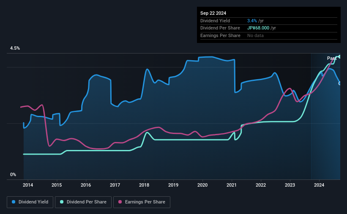This screenshot has height=214, width=347.
Task: Click the 2018 label on the x-axis
Action: click(144, 185)
